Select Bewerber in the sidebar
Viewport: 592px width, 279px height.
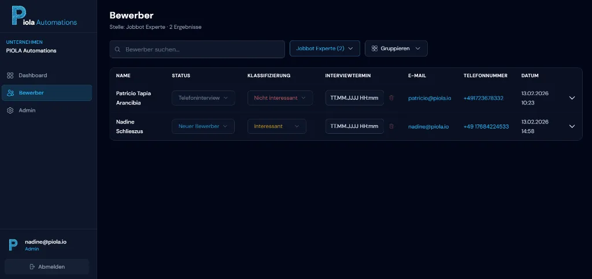tap(31, 93)
